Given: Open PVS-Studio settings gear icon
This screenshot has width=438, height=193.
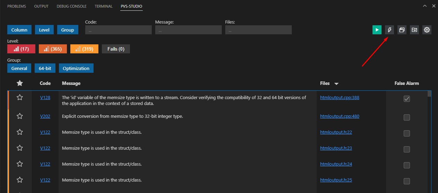Looking at the screenshot, I should click(427, 30).
